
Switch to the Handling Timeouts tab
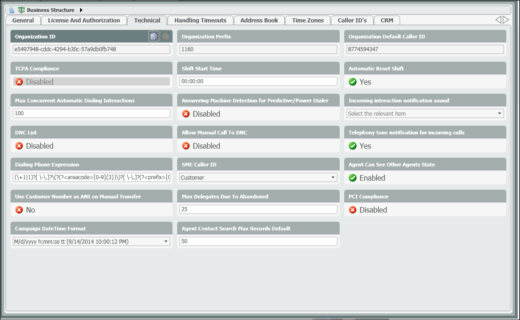coord(200,20)
